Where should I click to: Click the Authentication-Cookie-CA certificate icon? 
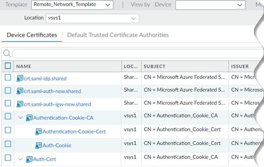click(x=29, y=118)
